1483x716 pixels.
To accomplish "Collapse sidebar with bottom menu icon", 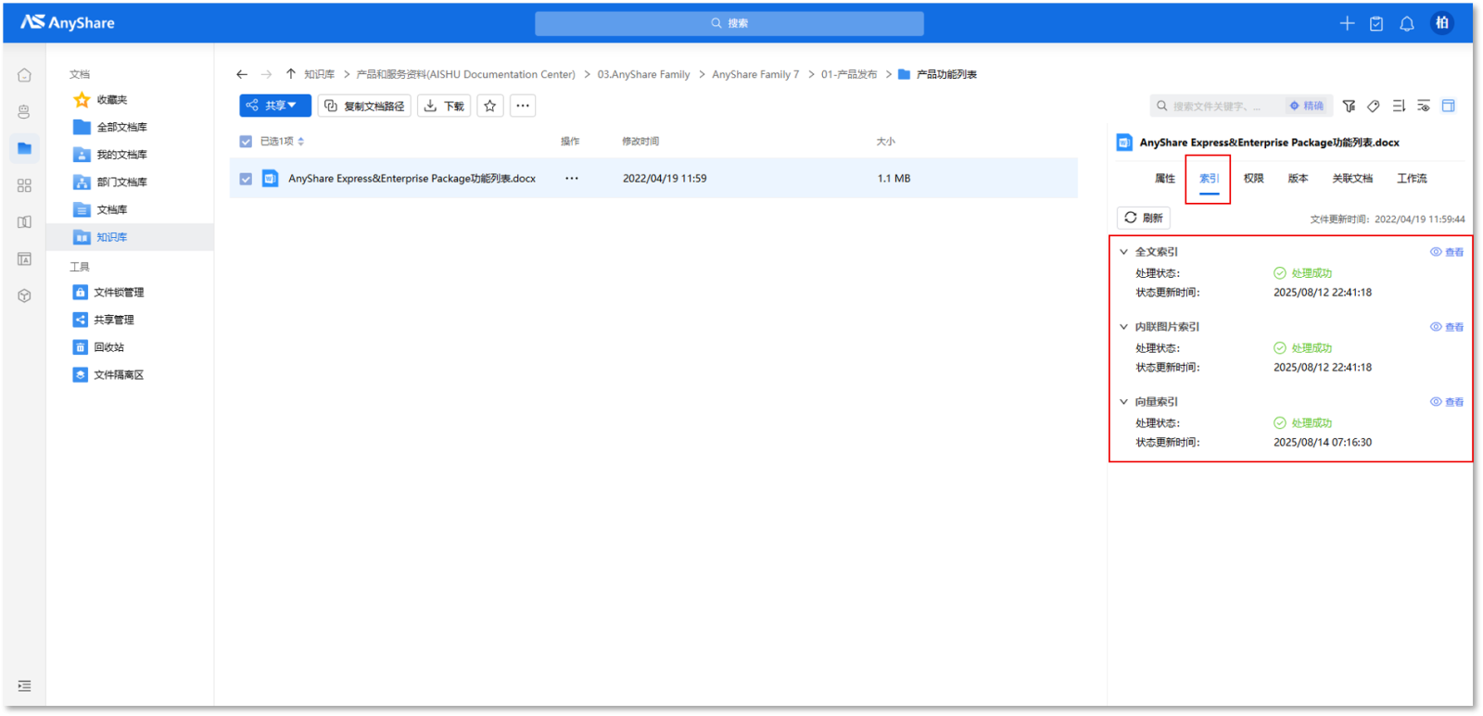I will click(24, 686).
